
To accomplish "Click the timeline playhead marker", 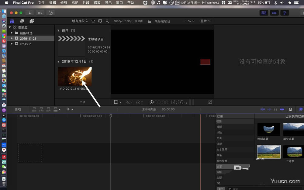I will 111,116.
